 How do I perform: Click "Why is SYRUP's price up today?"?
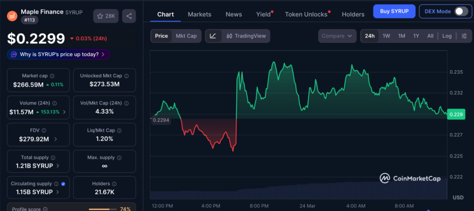click(58, 54)
